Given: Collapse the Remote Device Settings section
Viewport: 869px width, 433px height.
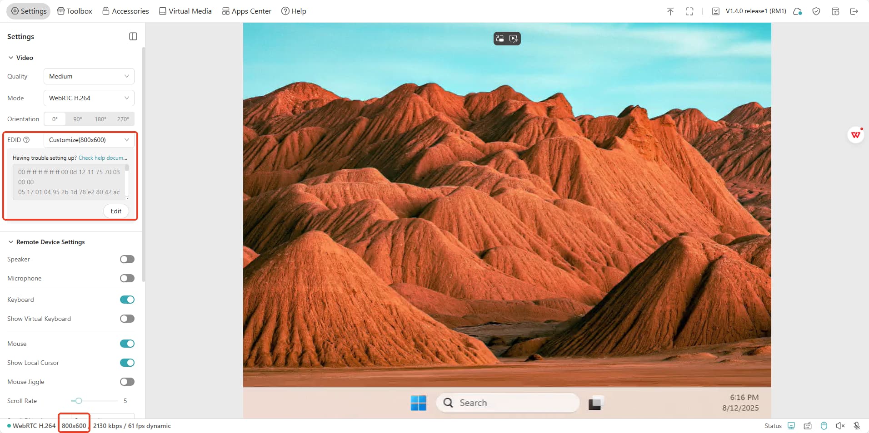Looking at the screenshot, I should (11, 242).
